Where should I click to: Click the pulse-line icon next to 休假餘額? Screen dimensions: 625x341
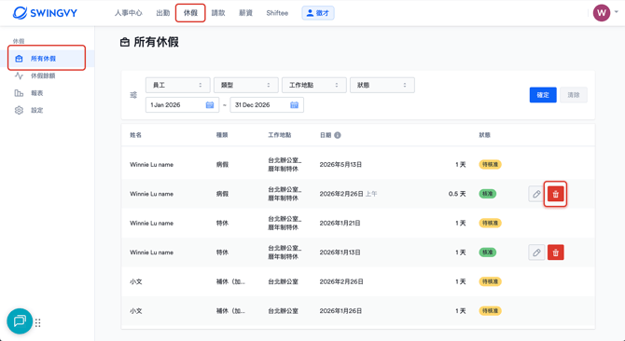(x=19, y=75)
